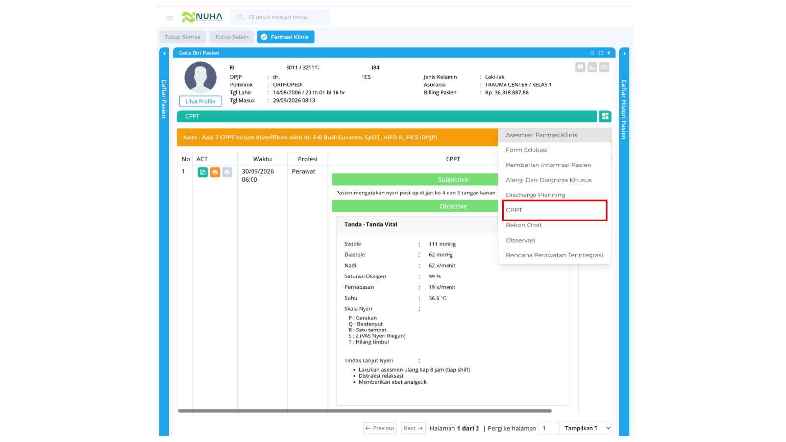Click the search magnifier icon
This screenshot has height=442, width=786.
(x=240, y=17)
